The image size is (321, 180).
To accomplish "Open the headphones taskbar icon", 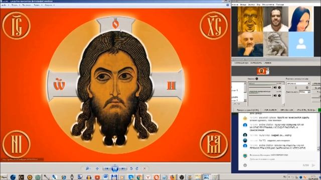I will 89,177.
